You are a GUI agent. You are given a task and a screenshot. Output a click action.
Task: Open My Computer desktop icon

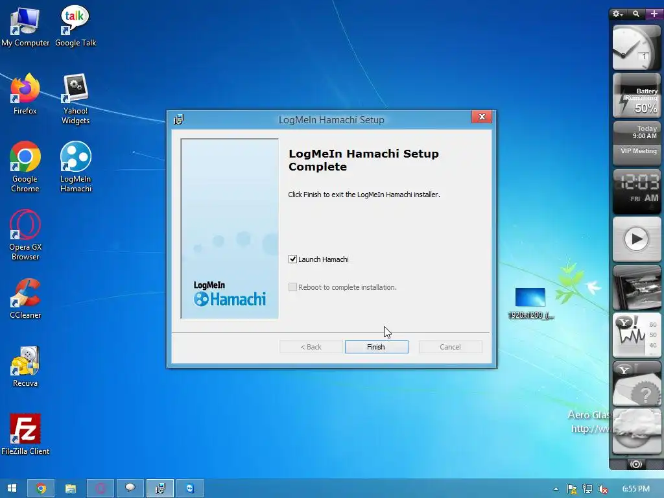(x=25, y=27)
